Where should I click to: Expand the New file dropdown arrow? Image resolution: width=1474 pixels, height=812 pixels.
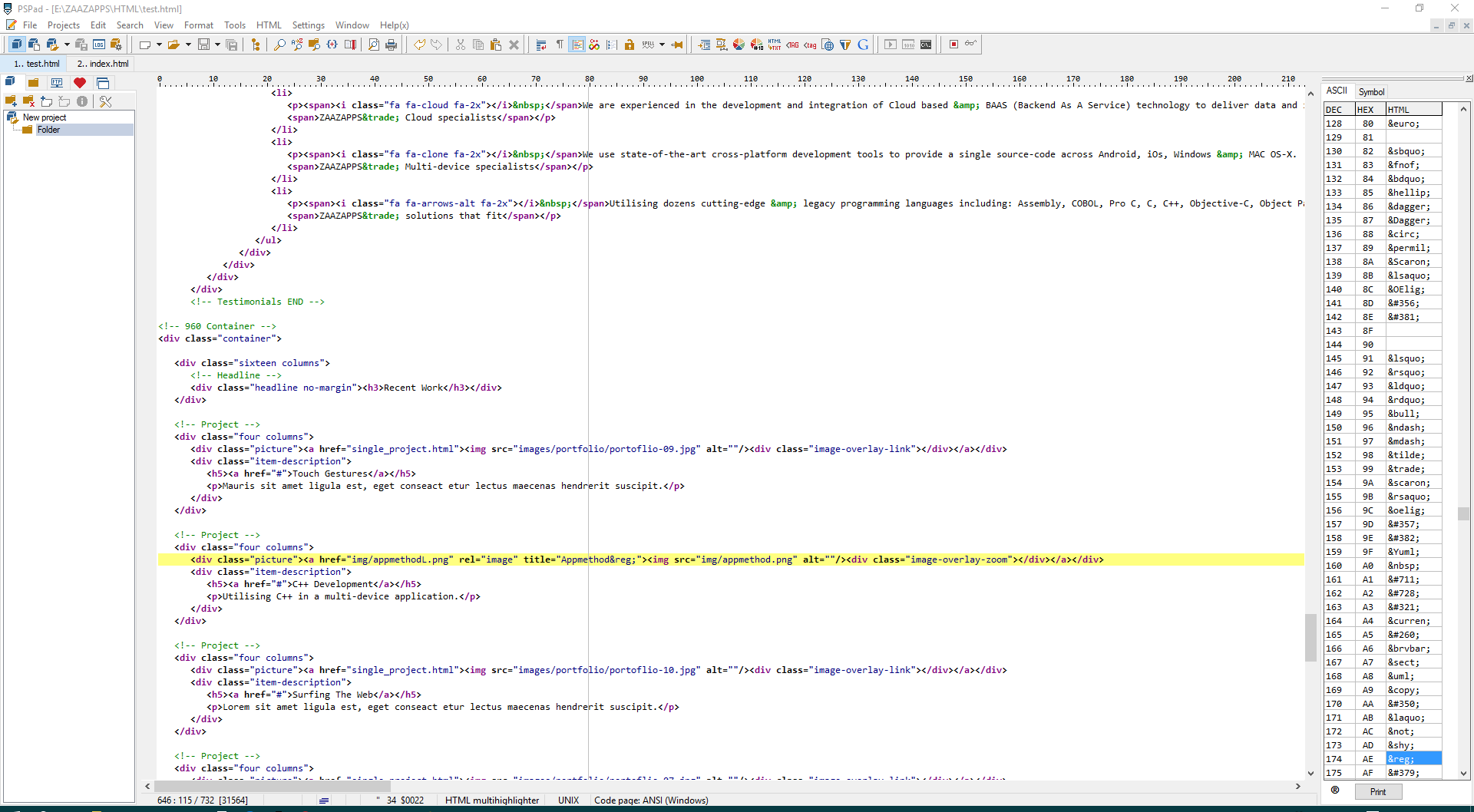click(x=159, y=45)
